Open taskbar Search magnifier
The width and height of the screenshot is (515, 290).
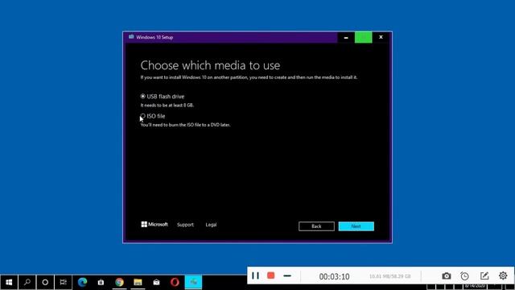click(x=27, y=282)
